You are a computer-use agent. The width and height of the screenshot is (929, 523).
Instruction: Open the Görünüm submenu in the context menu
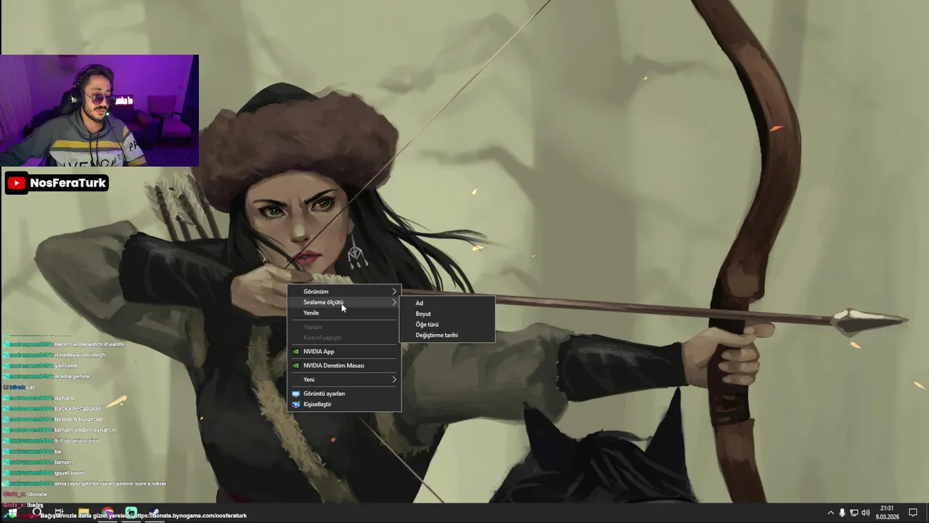[x=344, y=291]
